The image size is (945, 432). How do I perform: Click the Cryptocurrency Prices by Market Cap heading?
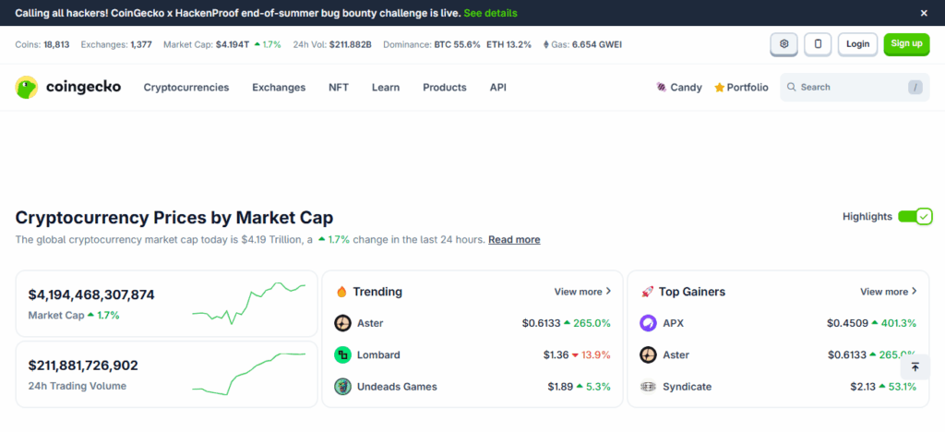(x=174, y=218)
